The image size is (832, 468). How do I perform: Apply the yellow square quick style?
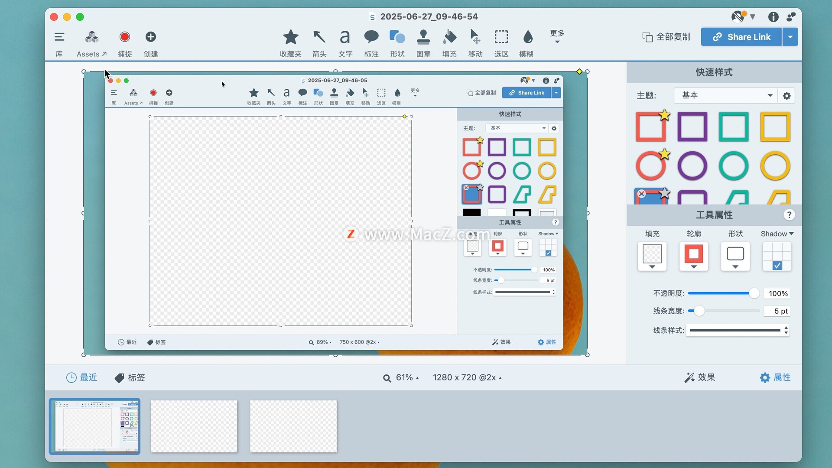point(775,127)
